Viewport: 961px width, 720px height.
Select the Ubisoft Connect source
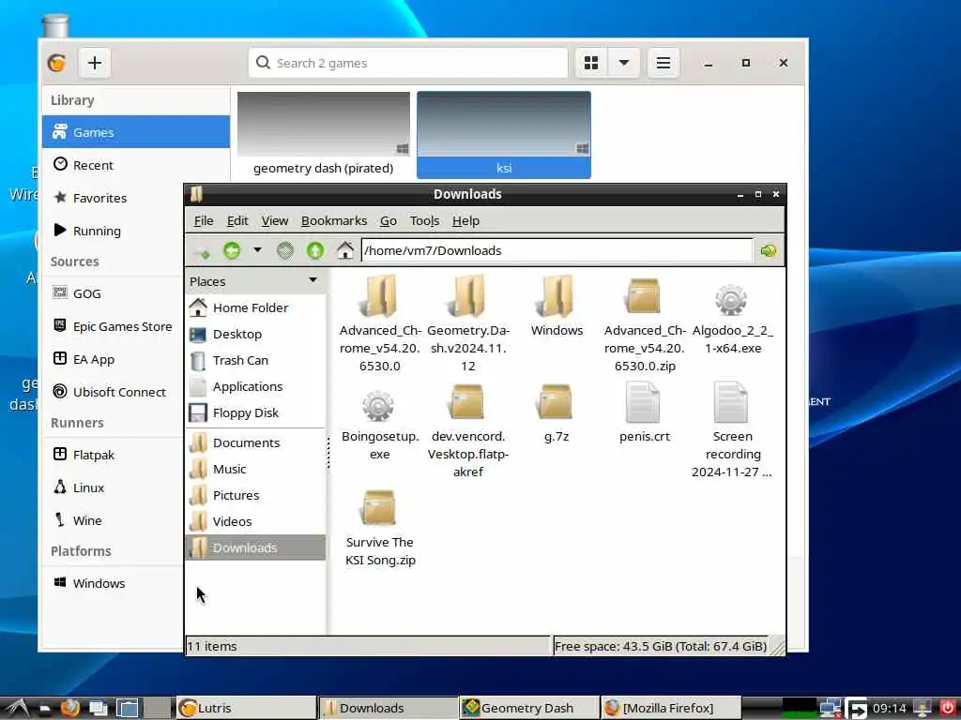(114, 392)
